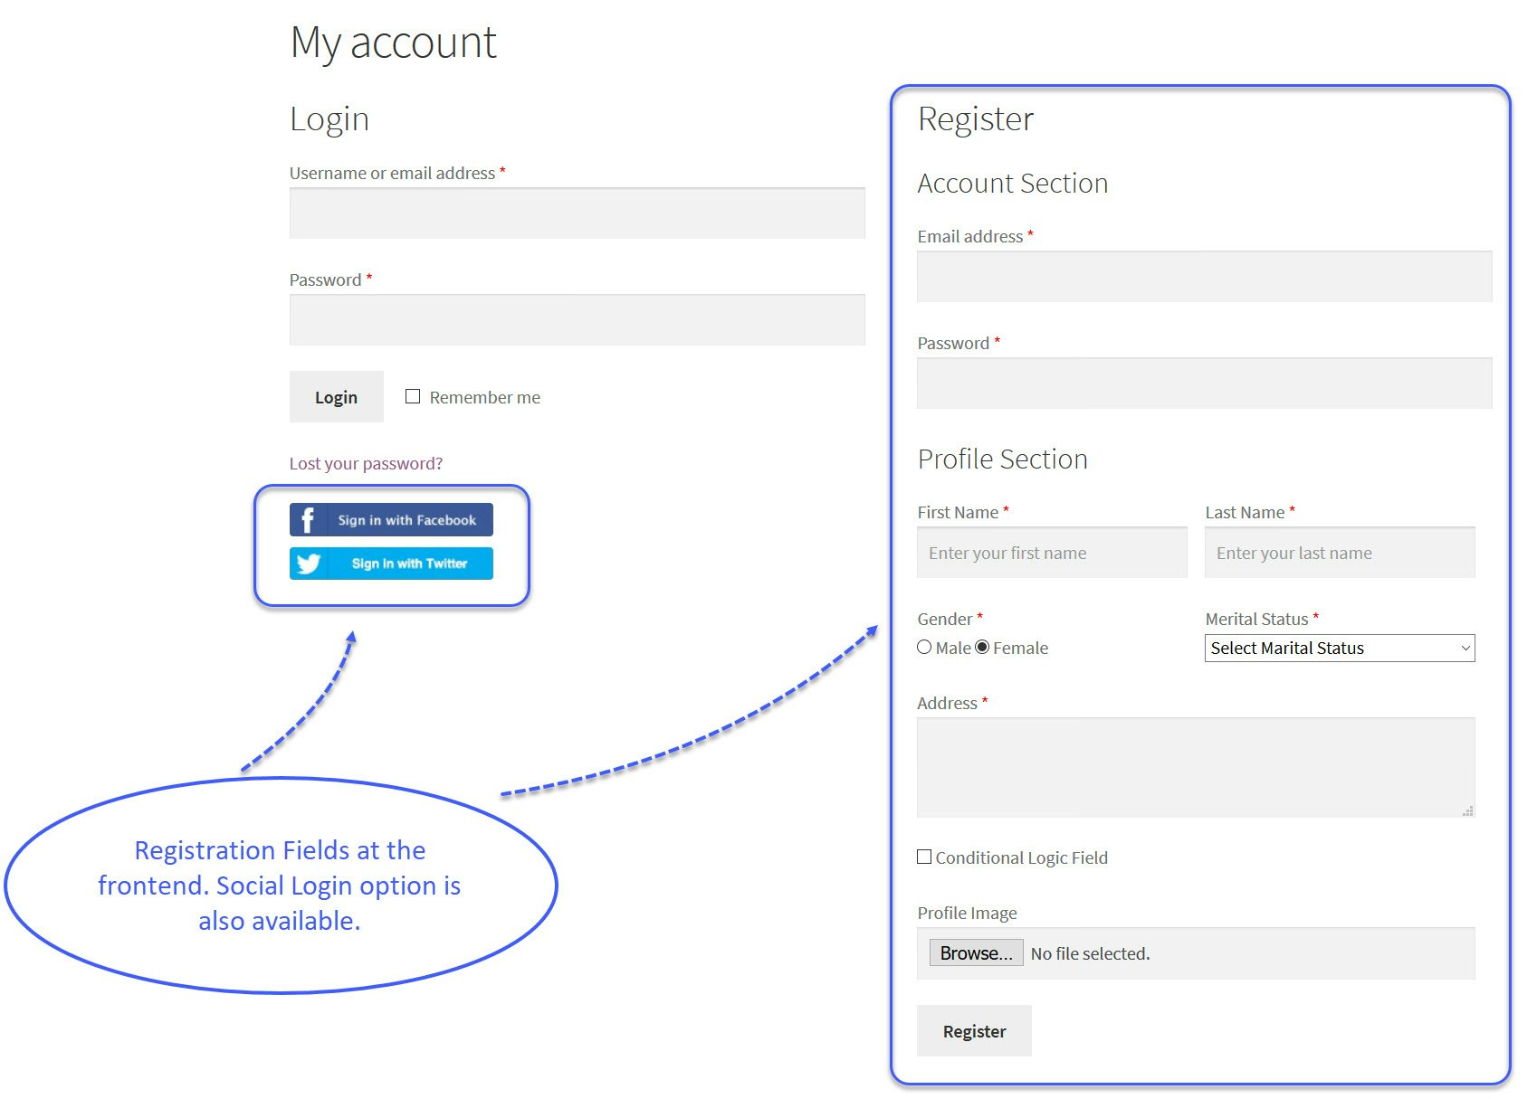Check the Remember me box
The image size is (1537, 1099).
[x=413, y=395]
